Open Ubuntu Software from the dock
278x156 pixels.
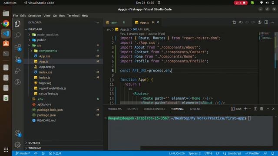(x=6, y=43)
